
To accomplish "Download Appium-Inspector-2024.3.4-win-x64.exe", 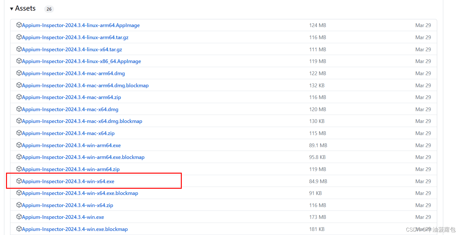I will (x=68, y=181).
